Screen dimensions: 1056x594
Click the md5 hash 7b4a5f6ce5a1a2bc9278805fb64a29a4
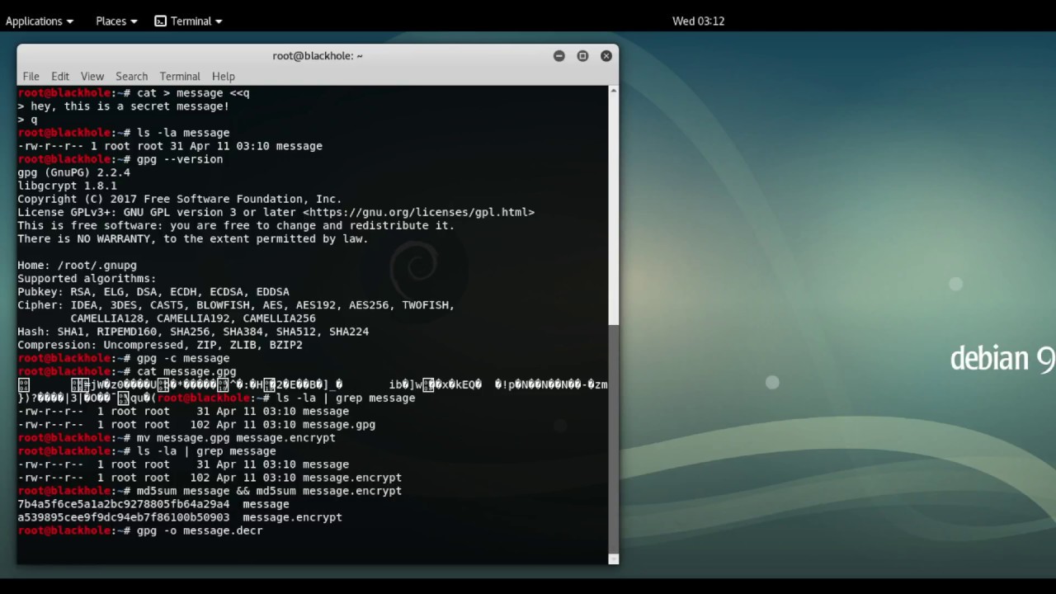click(124, 504)
